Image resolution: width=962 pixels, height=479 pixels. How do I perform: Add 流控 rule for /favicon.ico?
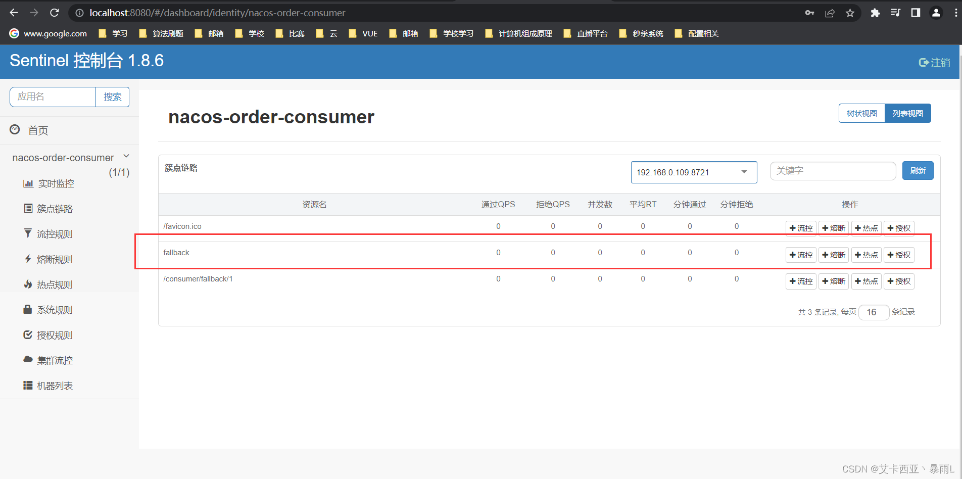coord(801,228)
